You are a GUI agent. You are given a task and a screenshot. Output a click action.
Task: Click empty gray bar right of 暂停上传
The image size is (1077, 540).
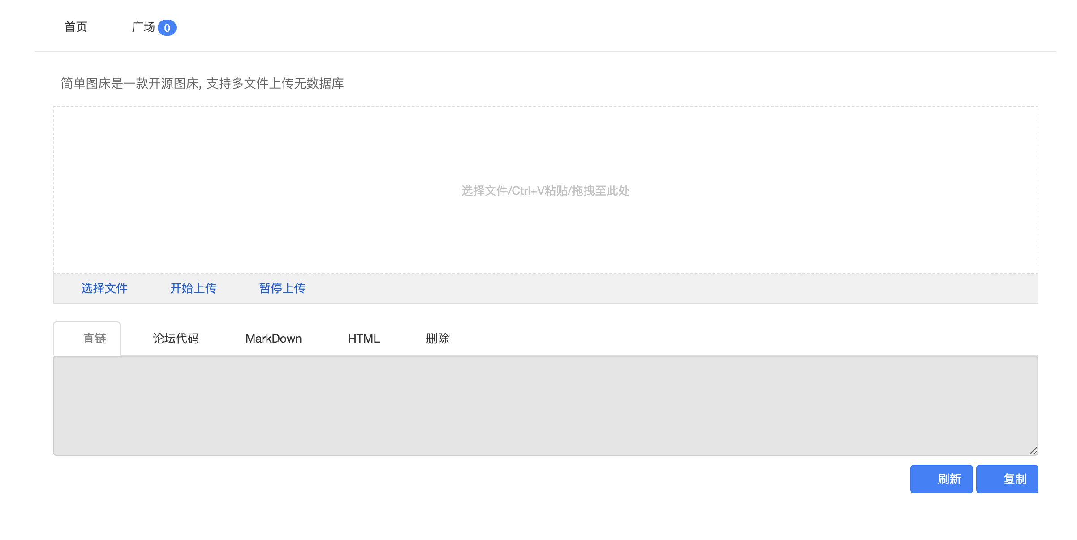pyautogui.click(x=672, y=288)
